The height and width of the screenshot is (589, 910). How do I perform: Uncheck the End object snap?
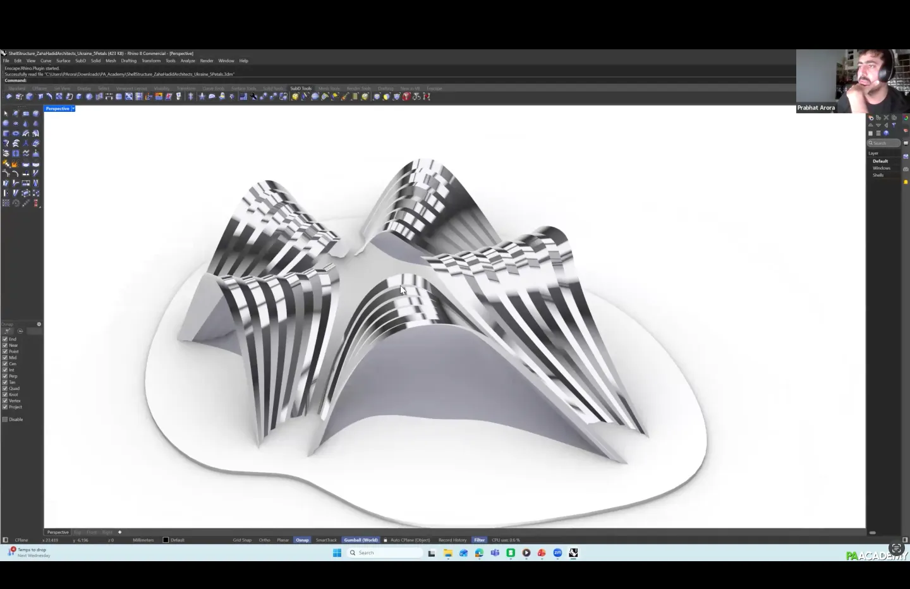pos(5,339)
